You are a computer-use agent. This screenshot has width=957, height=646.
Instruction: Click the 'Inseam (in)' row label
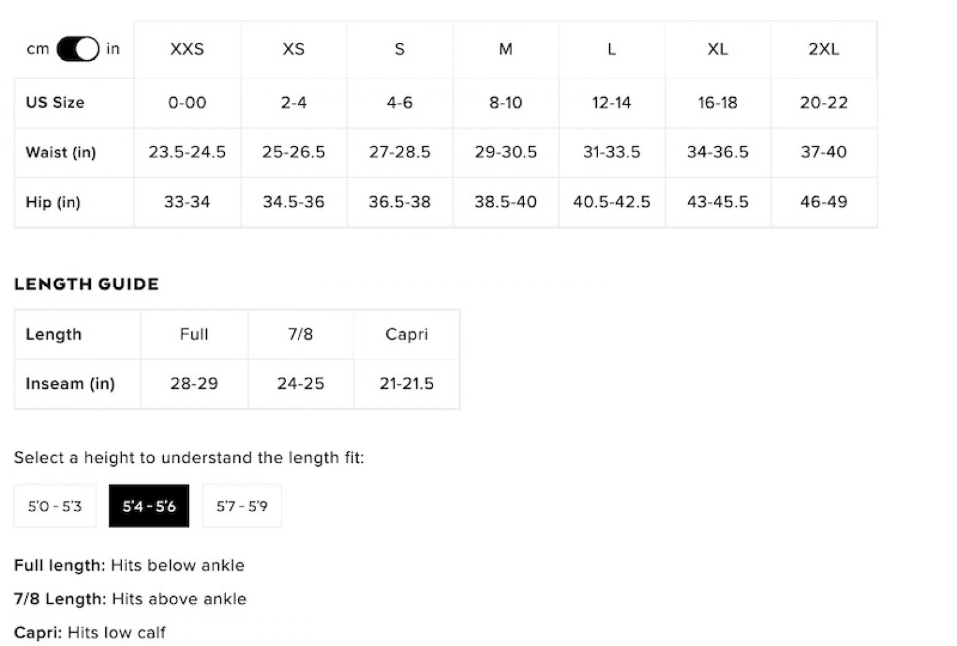coord(70,384)
